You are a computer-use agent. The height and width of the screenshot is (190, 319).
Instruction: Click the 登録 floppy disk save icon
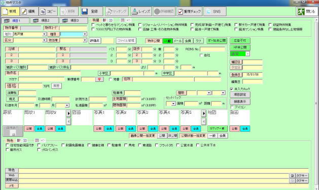point(84,11)
